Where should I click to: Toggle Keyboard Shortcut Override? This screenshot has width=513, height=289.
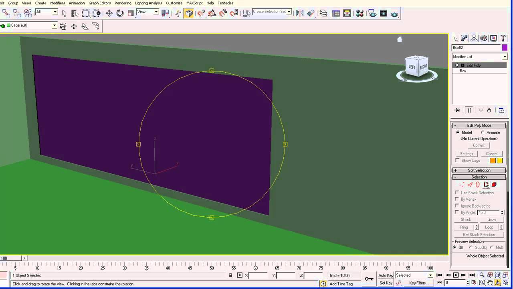189,13
